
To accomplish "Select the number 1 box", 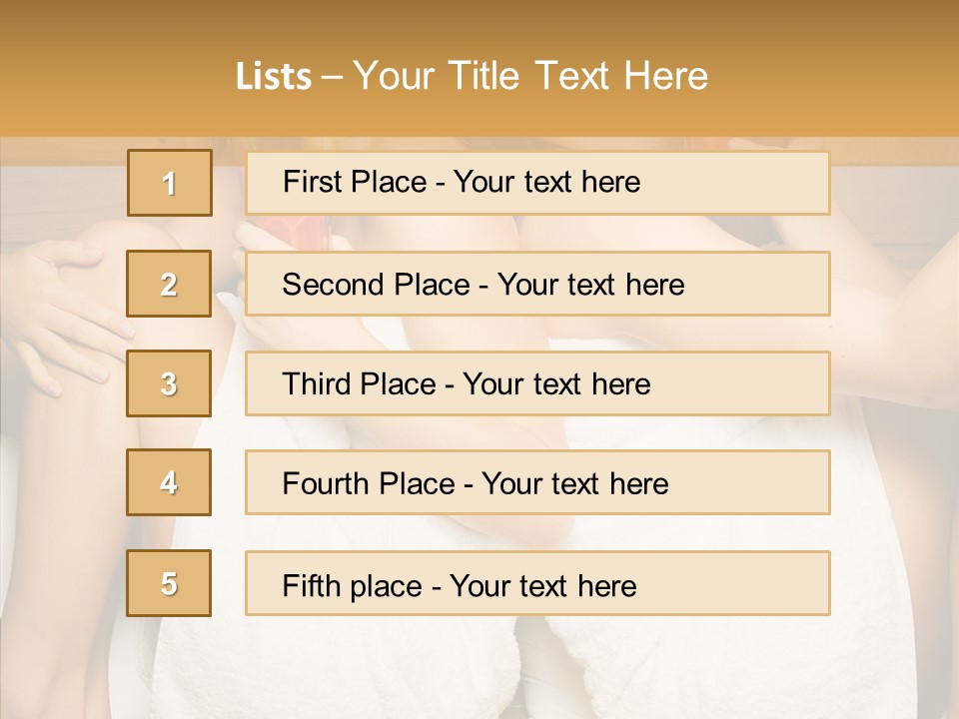I will coord(169,183).
